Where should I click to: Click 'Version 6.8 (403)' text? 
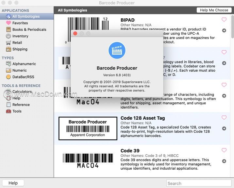click(x=117, y=75)
